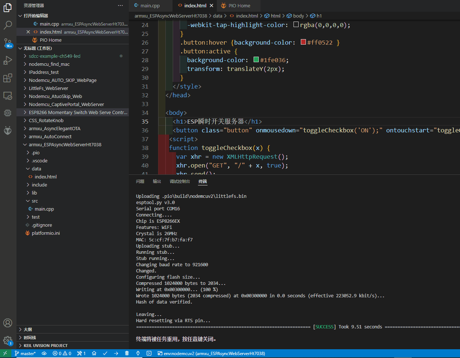Switch to the 问题 panel tab

(140, 181)
